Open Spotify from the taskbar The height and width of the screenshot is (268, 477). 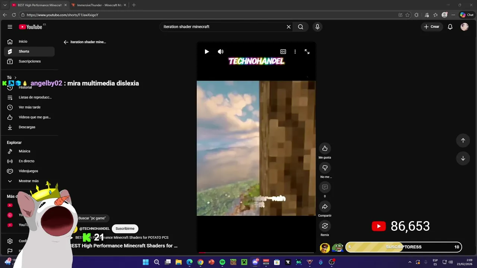click(222, 262)
